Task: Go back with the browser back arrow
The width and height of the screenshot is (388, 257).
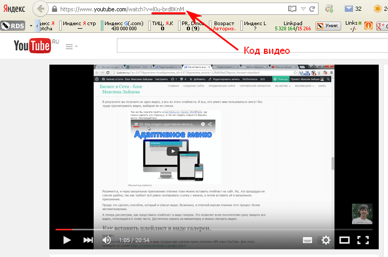Action: coord(40,9)
